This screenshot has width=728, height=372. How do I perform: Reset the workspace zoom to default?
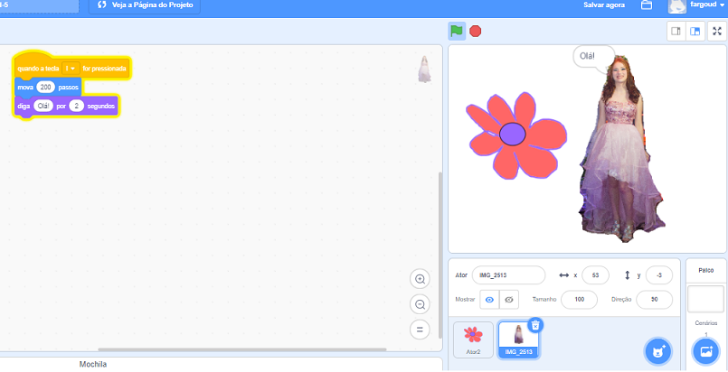pos(420,330)
